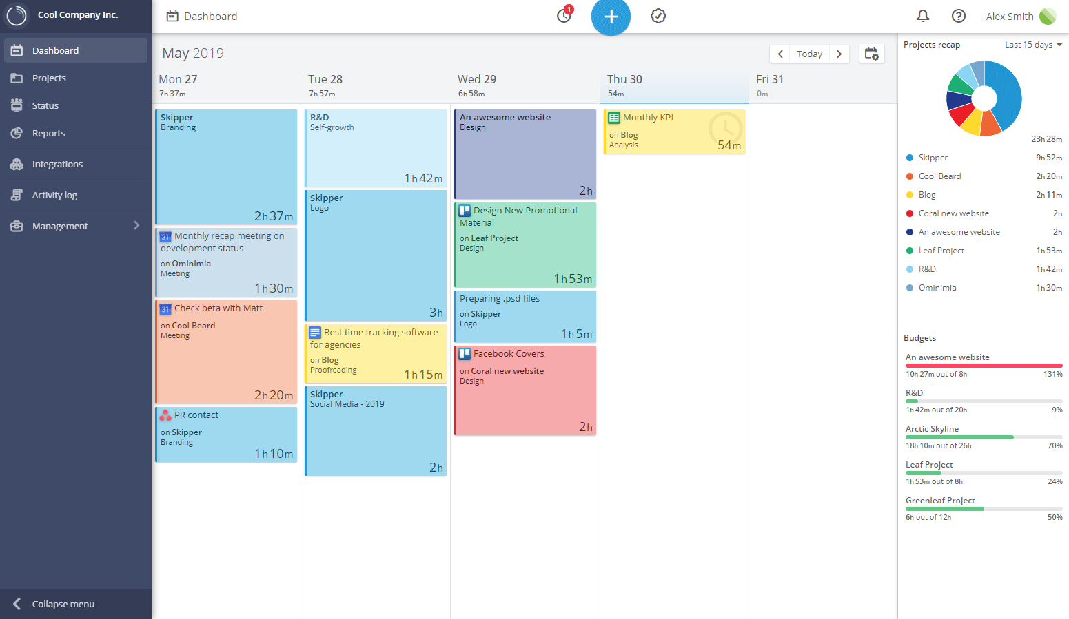This screenshot has height=619, width=1069.
Task: Select the Skipper Branding time entry on Monday
Action: click(226, 167)
